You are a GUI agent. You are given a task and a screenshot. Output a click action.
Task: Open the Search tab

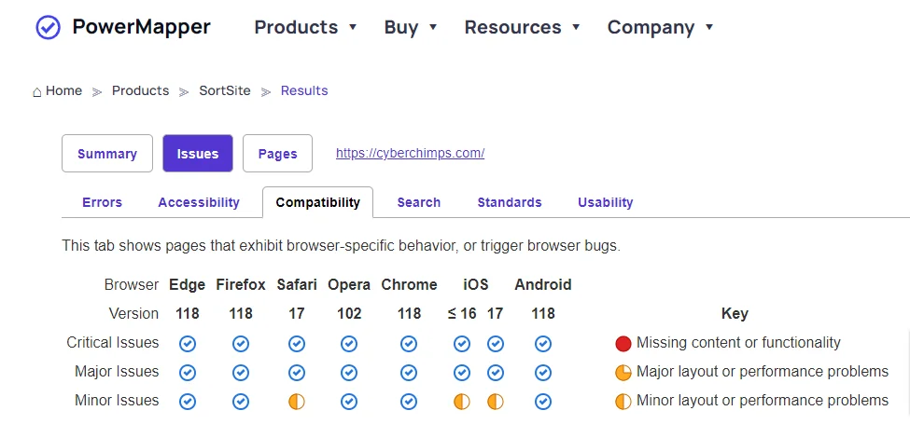coord(418,203)
